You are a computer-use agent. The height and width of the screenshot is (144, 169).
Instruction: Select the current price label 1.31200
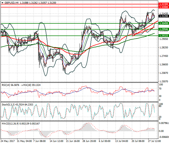tap(164, 16)
